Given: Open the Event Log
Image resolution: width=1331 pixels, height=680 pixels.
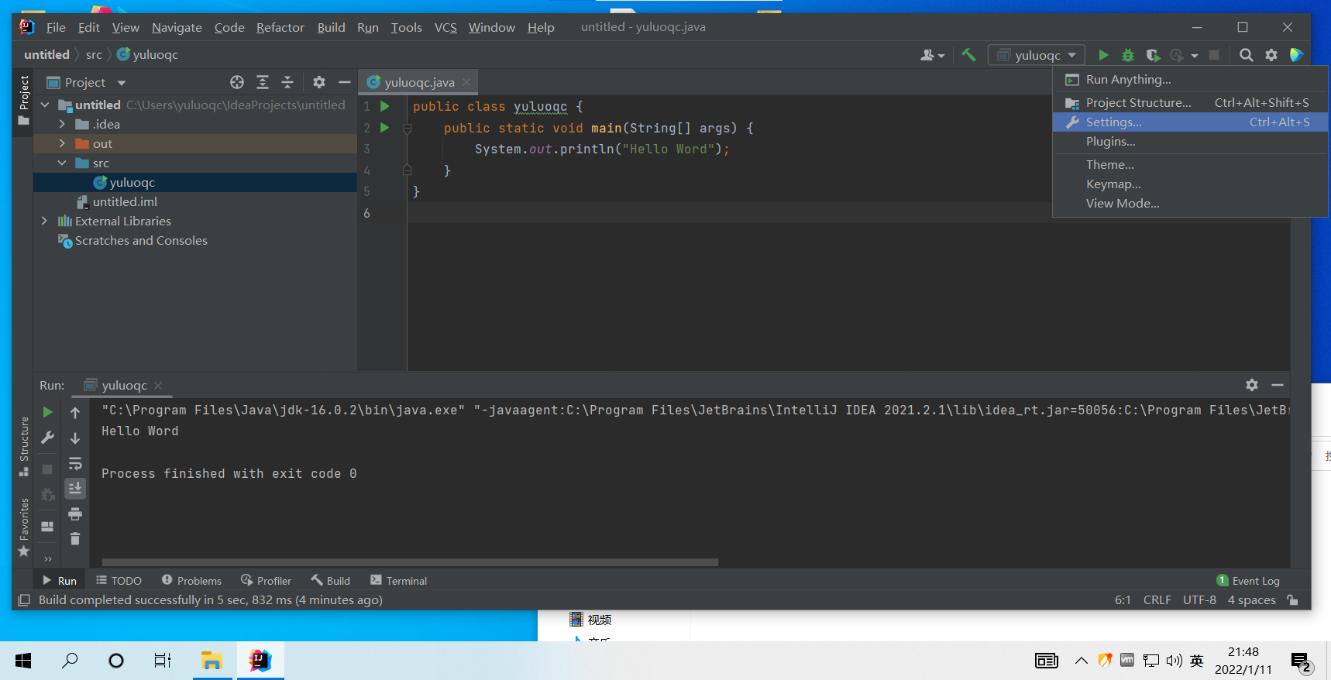Looking at the screenshot, I should click(x=1248, y=581).
